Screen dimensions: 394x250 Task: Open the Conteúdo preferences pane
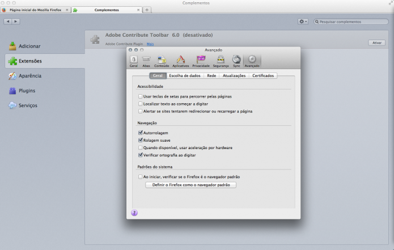[x=162, y=61]
